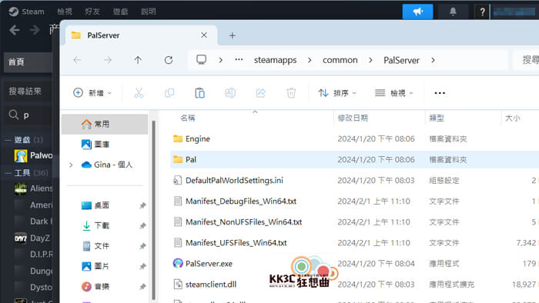
Task: Navigate to steamapps in breadcrumb
Action: [276, 60]
